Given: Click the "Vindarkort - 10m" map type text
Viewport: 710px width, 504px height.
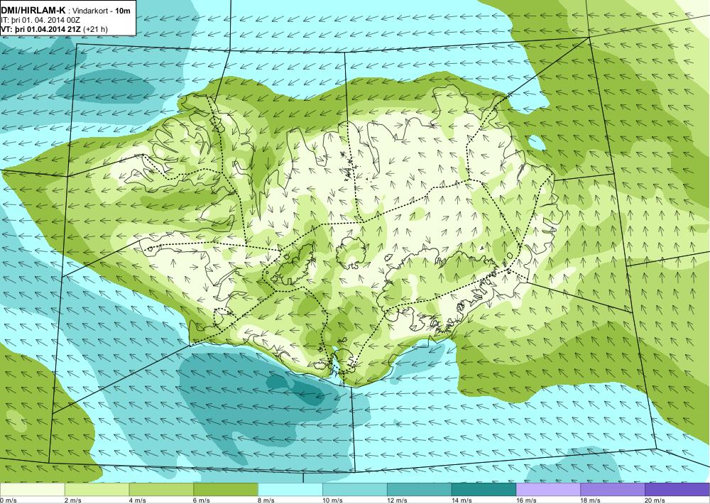Looking at the screenshot, I should coord(100,10).
